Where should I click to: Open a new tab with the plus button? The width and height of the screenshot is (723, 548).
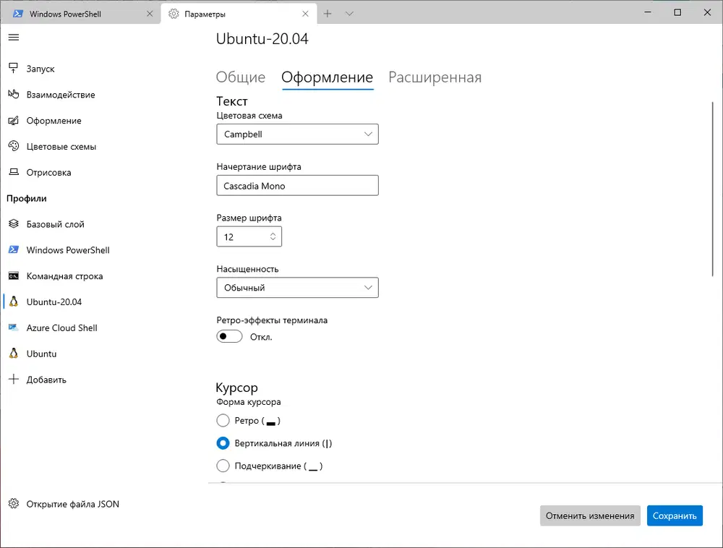[328, 14]
